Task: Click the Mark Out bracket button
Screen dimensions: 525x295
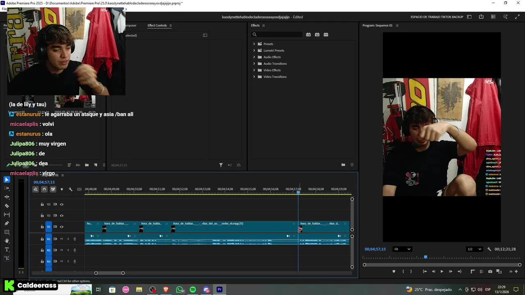Action: tap(411, 271)
